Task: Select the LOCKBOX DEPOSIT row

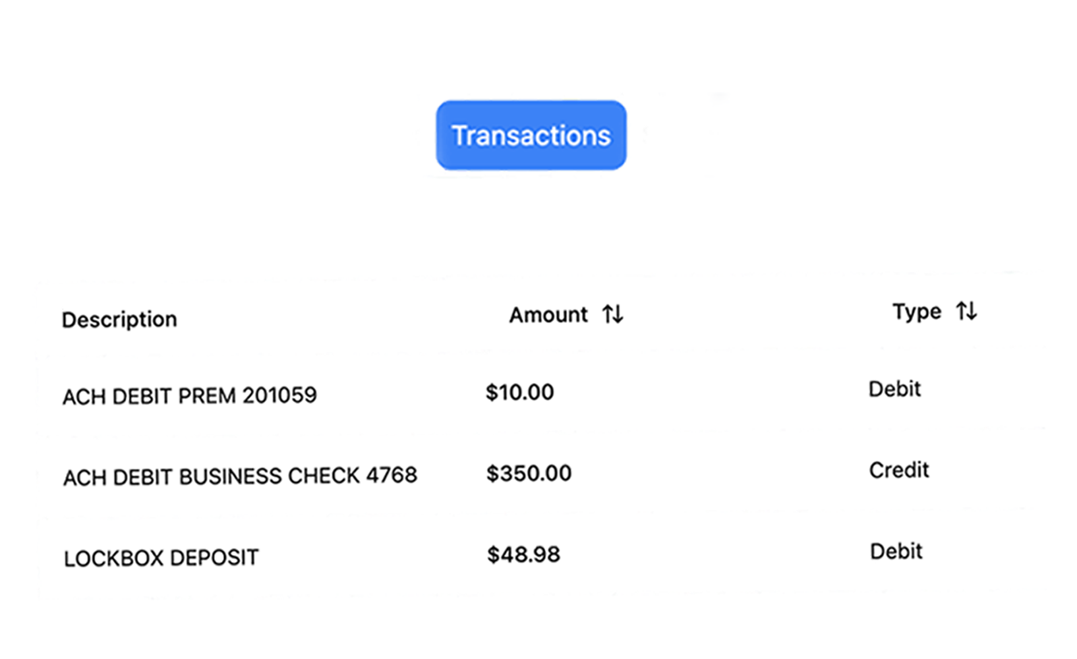Action: point(161,558)
